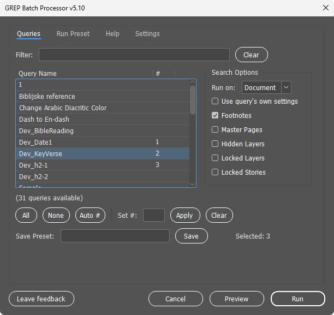This screenshot has height=315, width=334.
Task: Click the query list scroll down arrow
Action: click(192, 185)
